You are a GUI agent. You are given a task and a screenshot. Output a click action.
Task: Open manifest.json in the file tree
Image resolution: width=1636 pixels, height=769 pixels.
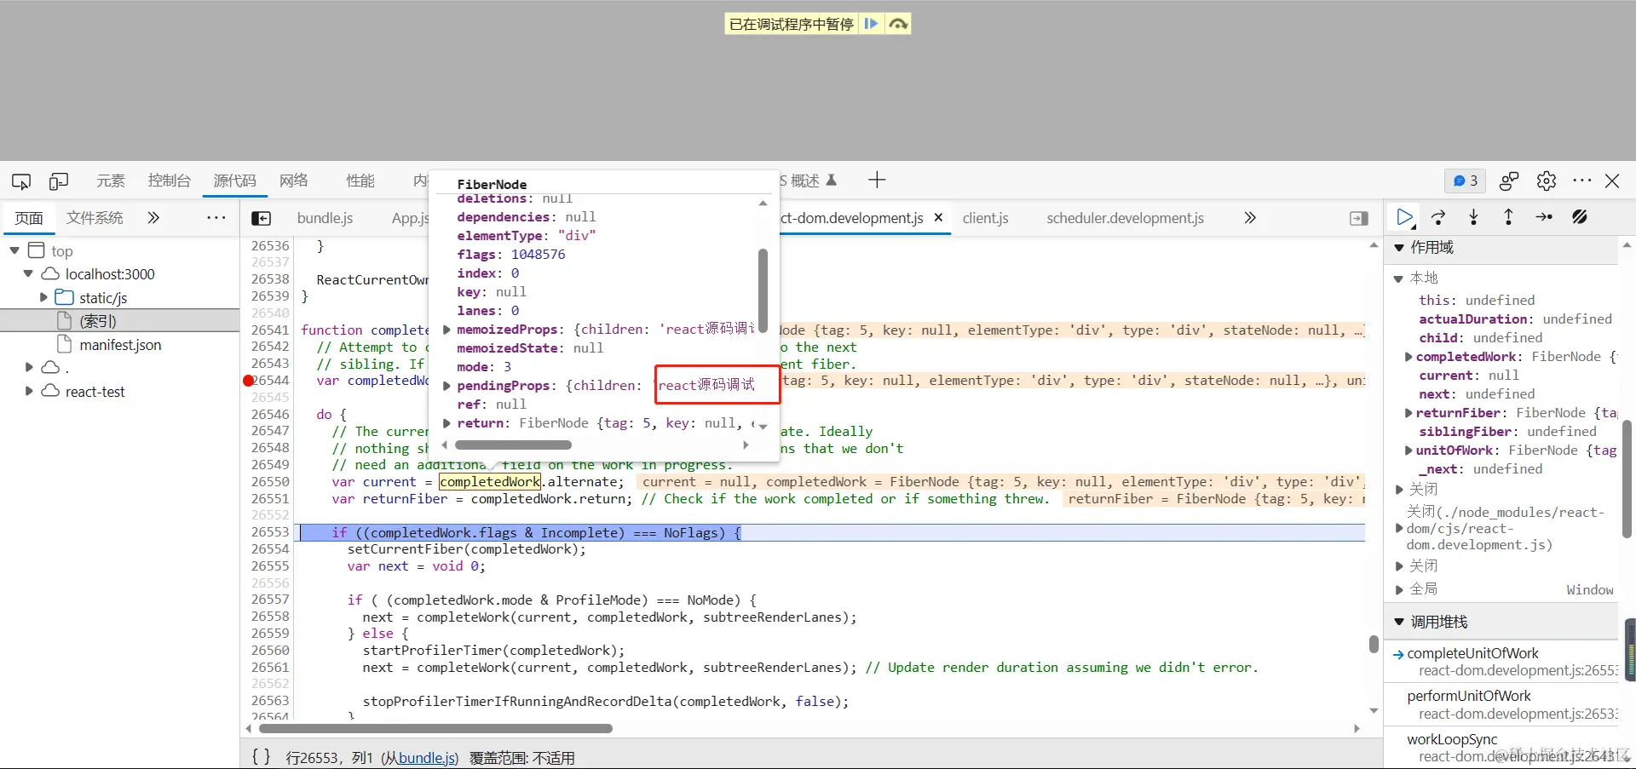pos(120,345)
